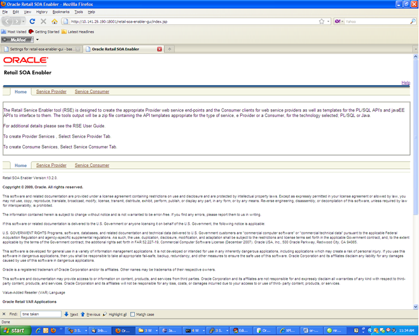Launch Internet Explorer from Quick Launch

pyautogui.click(x=38, y=331)
